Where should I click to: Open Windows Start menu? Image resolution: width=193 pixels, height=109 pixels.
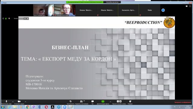point(3,107)
